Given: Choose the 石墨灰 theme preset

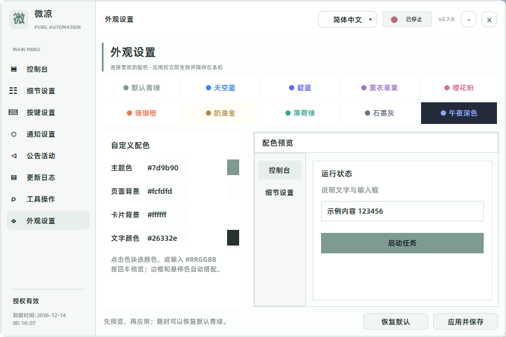Looking at the screenshot, I should [379, 113].
